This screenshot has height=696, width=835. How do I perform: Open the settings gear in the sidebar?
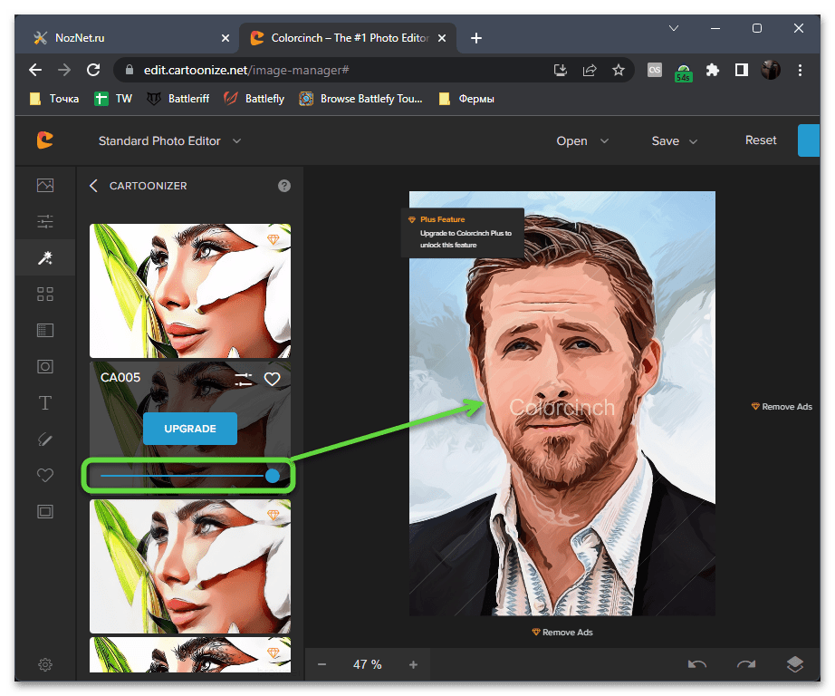[45, 664]
